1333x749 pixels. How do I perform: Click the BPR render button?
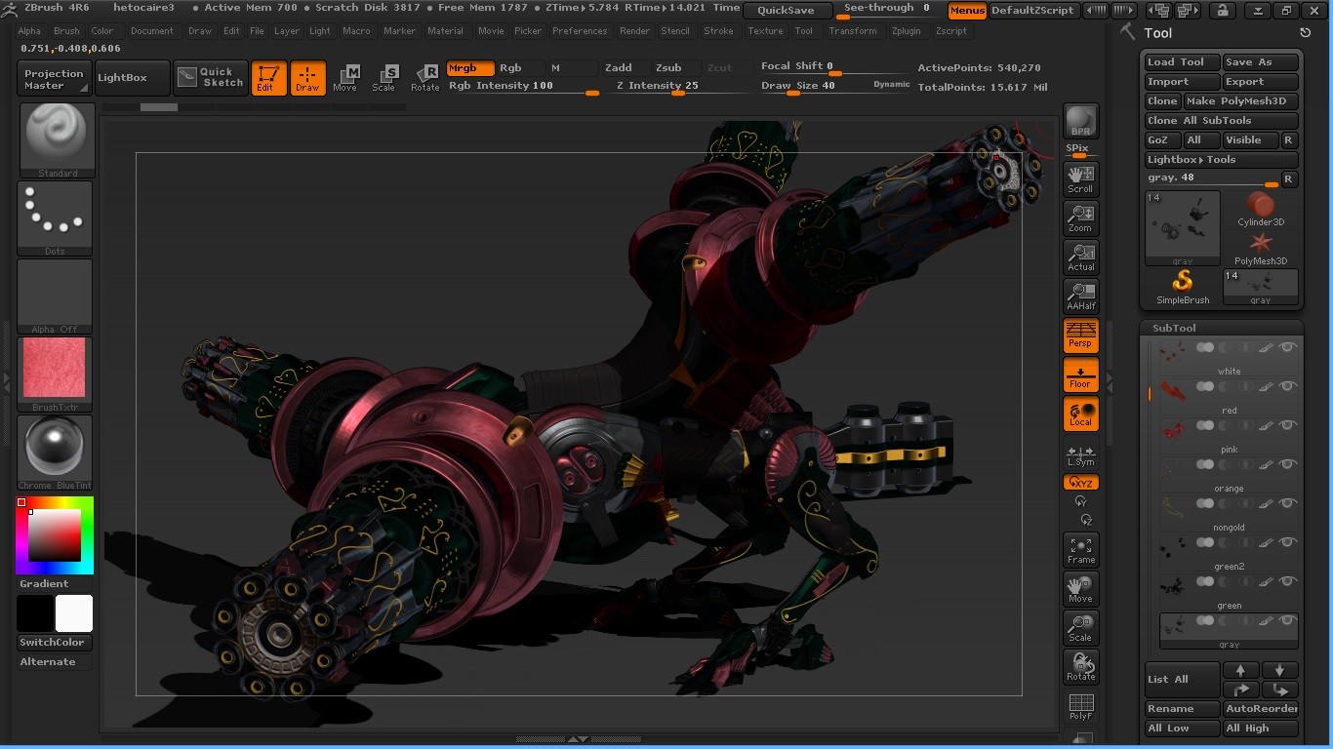(1080, 121)
